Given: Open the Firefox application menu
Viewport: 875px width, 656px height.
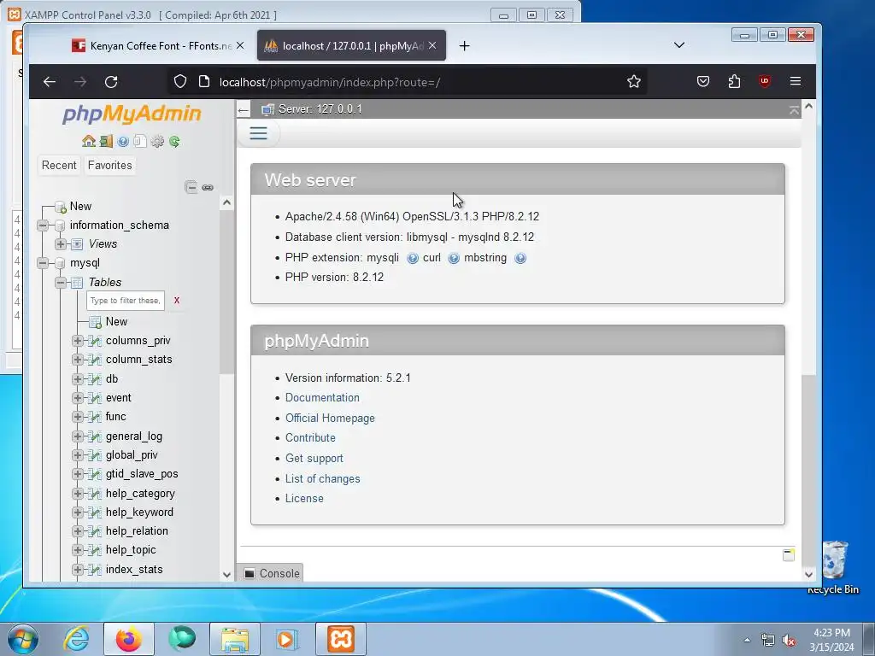Looking at the screenshot, I should coord(796,81).
